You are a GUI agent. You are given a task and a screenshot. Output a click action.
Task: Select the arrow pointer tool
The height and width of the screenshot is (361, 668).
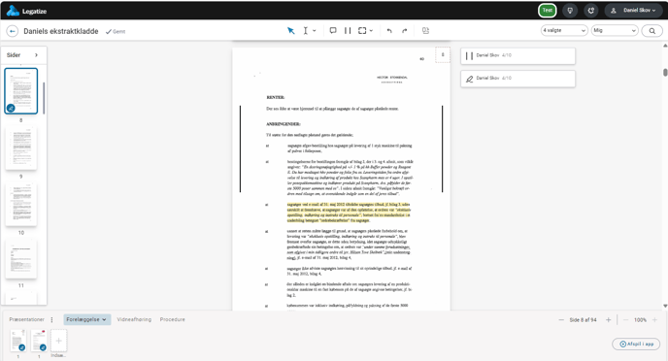coord(291,31)
